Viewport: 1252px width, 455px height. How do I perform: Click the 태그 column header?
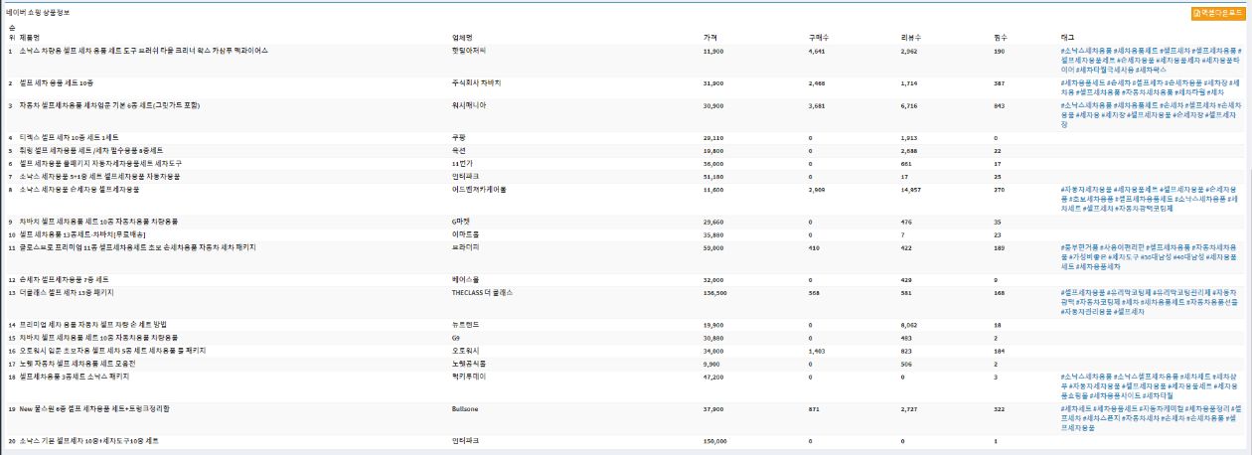click(x=1067, y=36)
